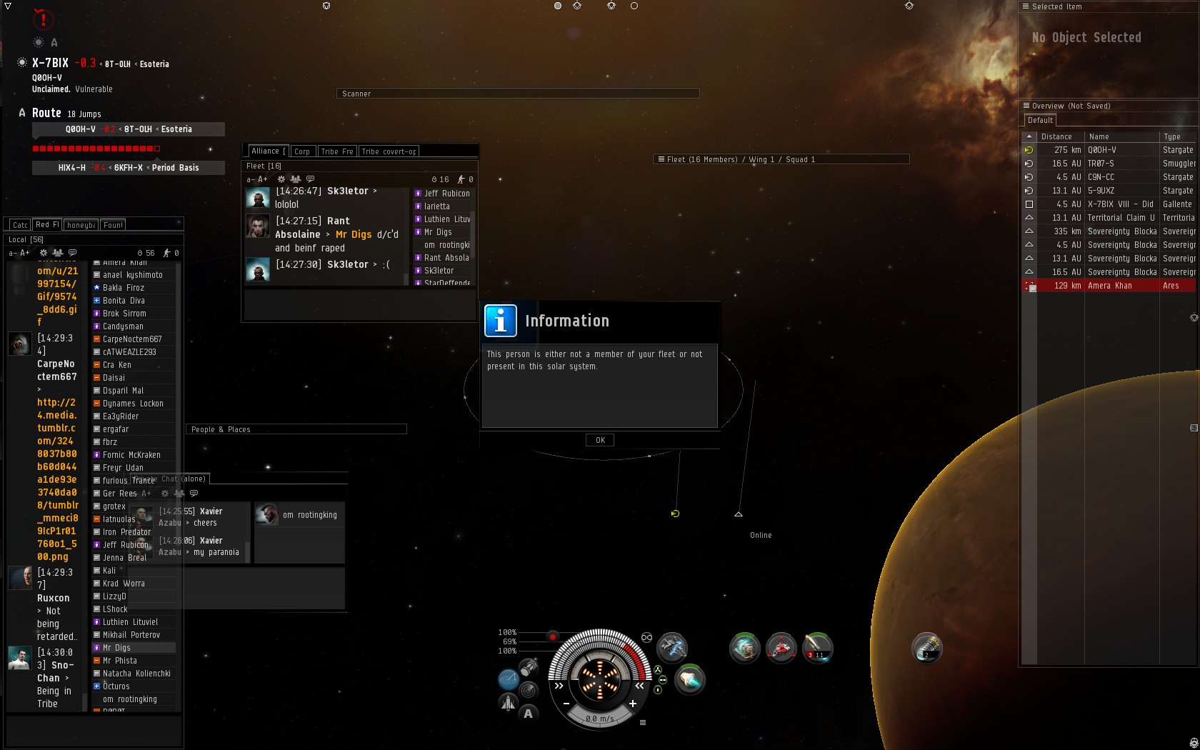Activate the module showing charge count 2
The height and width of the screenshot is (750, 1200).
(926, 648)
